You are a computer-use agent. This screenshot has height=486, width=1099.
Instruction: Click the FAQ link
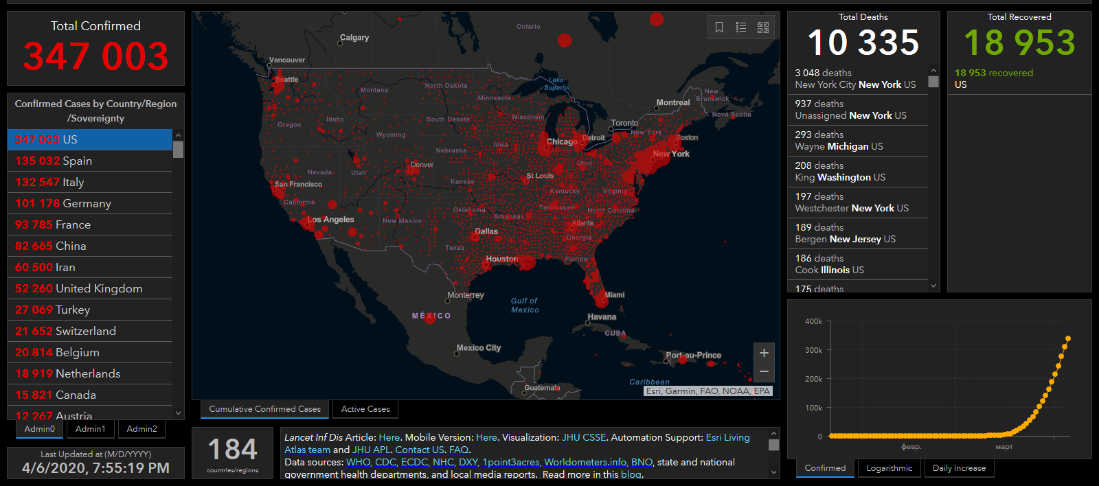pos(459,450)
